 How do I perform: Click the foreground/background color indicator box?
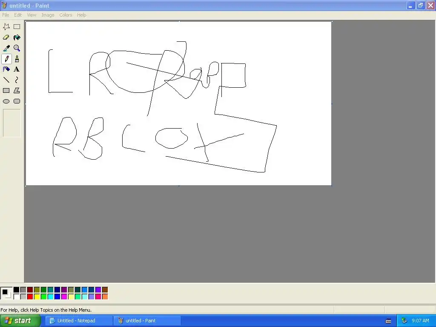[6, 293]
